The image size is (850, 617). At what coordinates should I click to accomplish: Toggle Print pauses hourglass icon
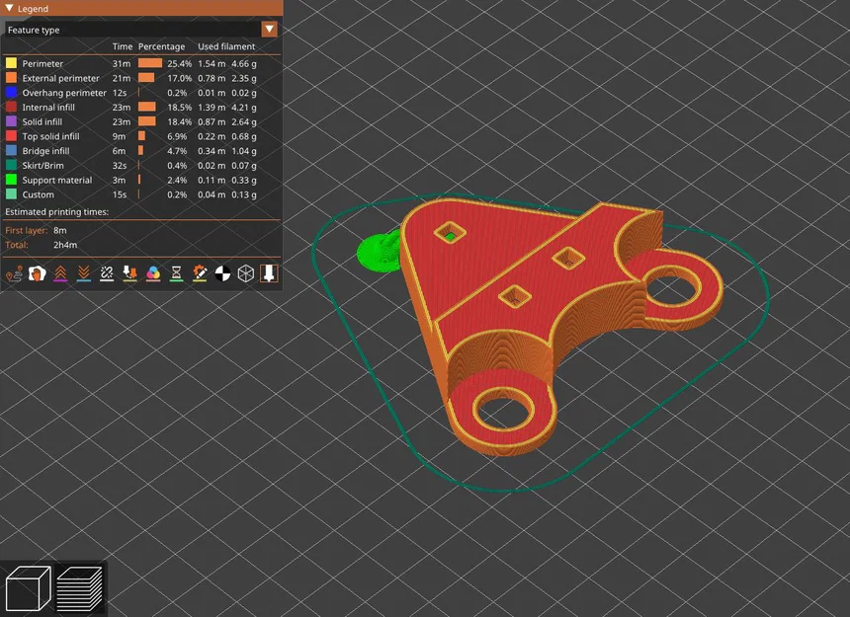176,273
